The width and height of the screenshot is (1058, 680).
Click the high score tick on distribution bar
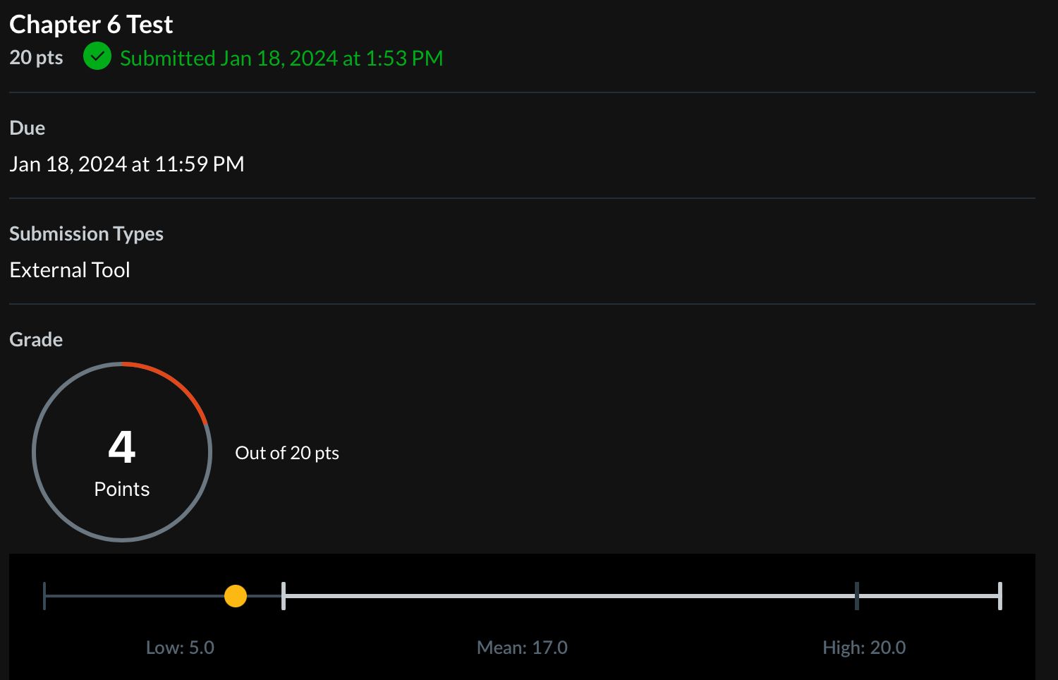pyautogui.click(x=999, y=596)
